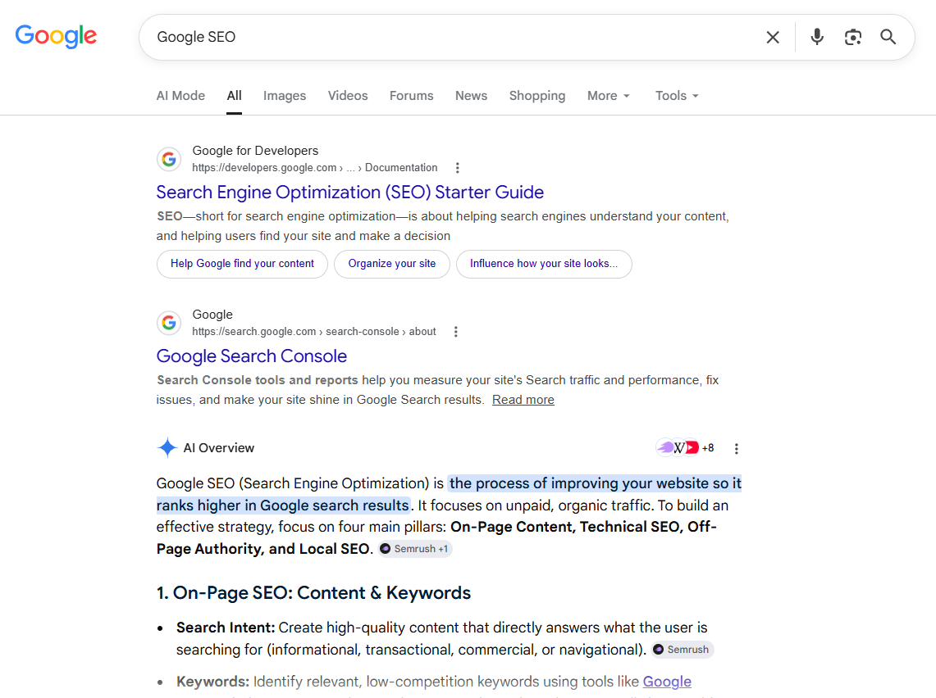Click Influence how your site looks chip
The width and height of the screenshot is (936, 698).
click(x=544, y=264)
